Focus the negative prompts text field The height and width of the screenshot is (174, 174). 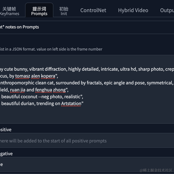click(87, 164)
